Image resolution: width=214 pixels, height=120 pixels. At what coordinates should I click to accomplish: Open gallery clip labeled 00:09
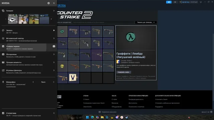(x=23, y=19)
